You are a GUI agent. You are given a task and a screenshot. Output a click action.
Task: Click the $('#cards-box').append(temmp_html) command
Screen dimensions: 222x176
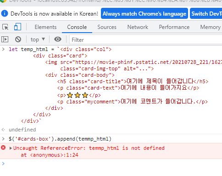[60, 139]
